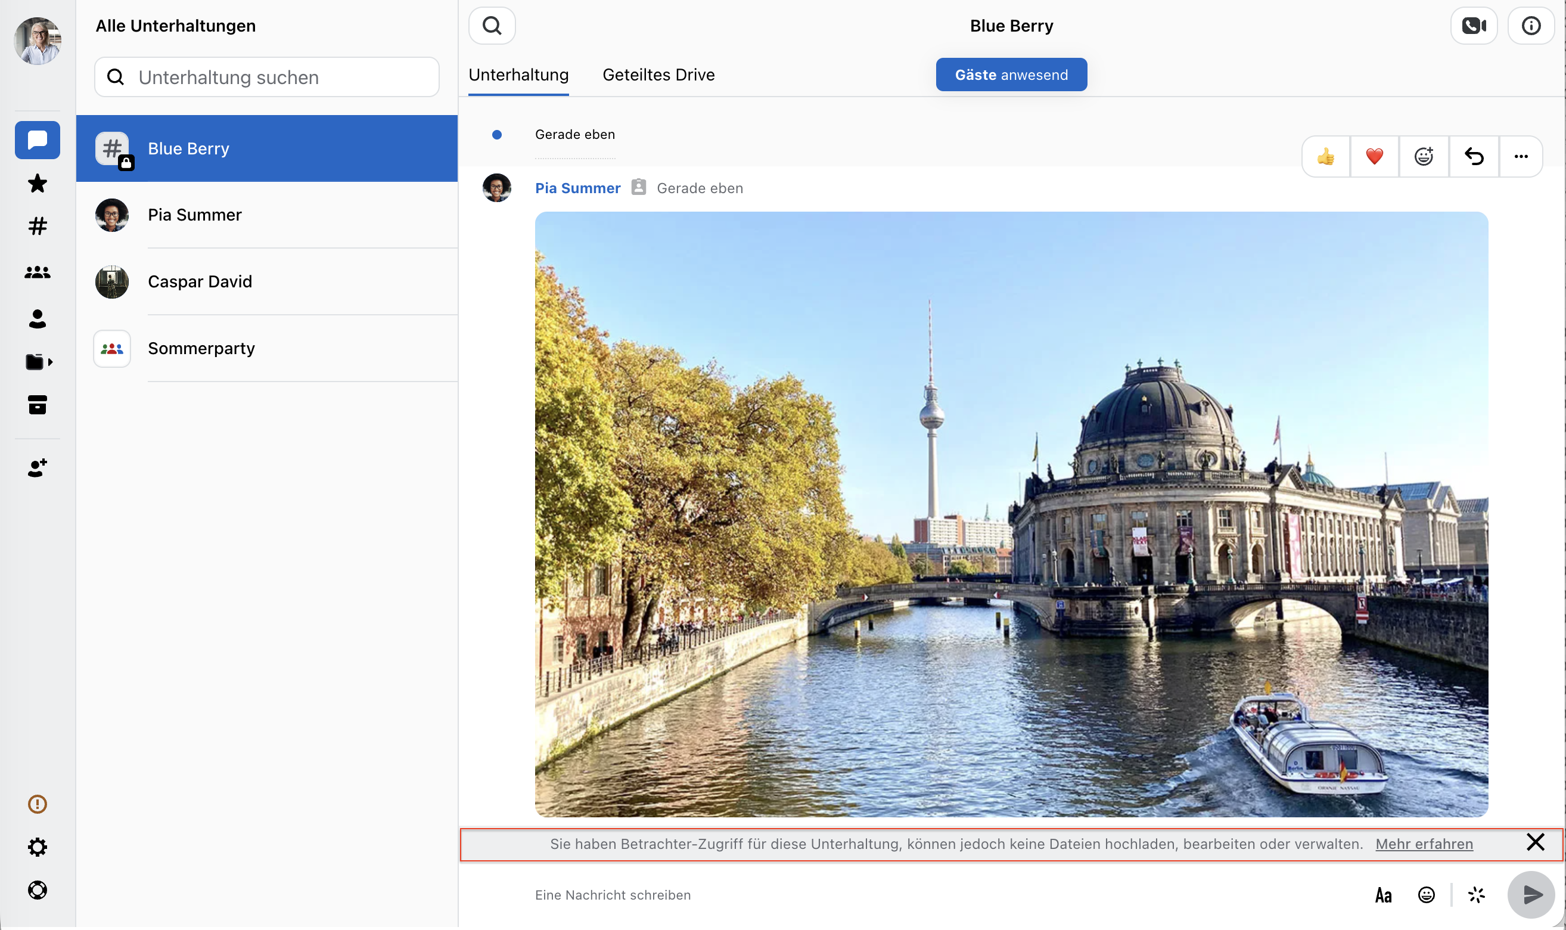
Task: Follow the Mehr erfahren link
Action: [x=1424, y=844]
